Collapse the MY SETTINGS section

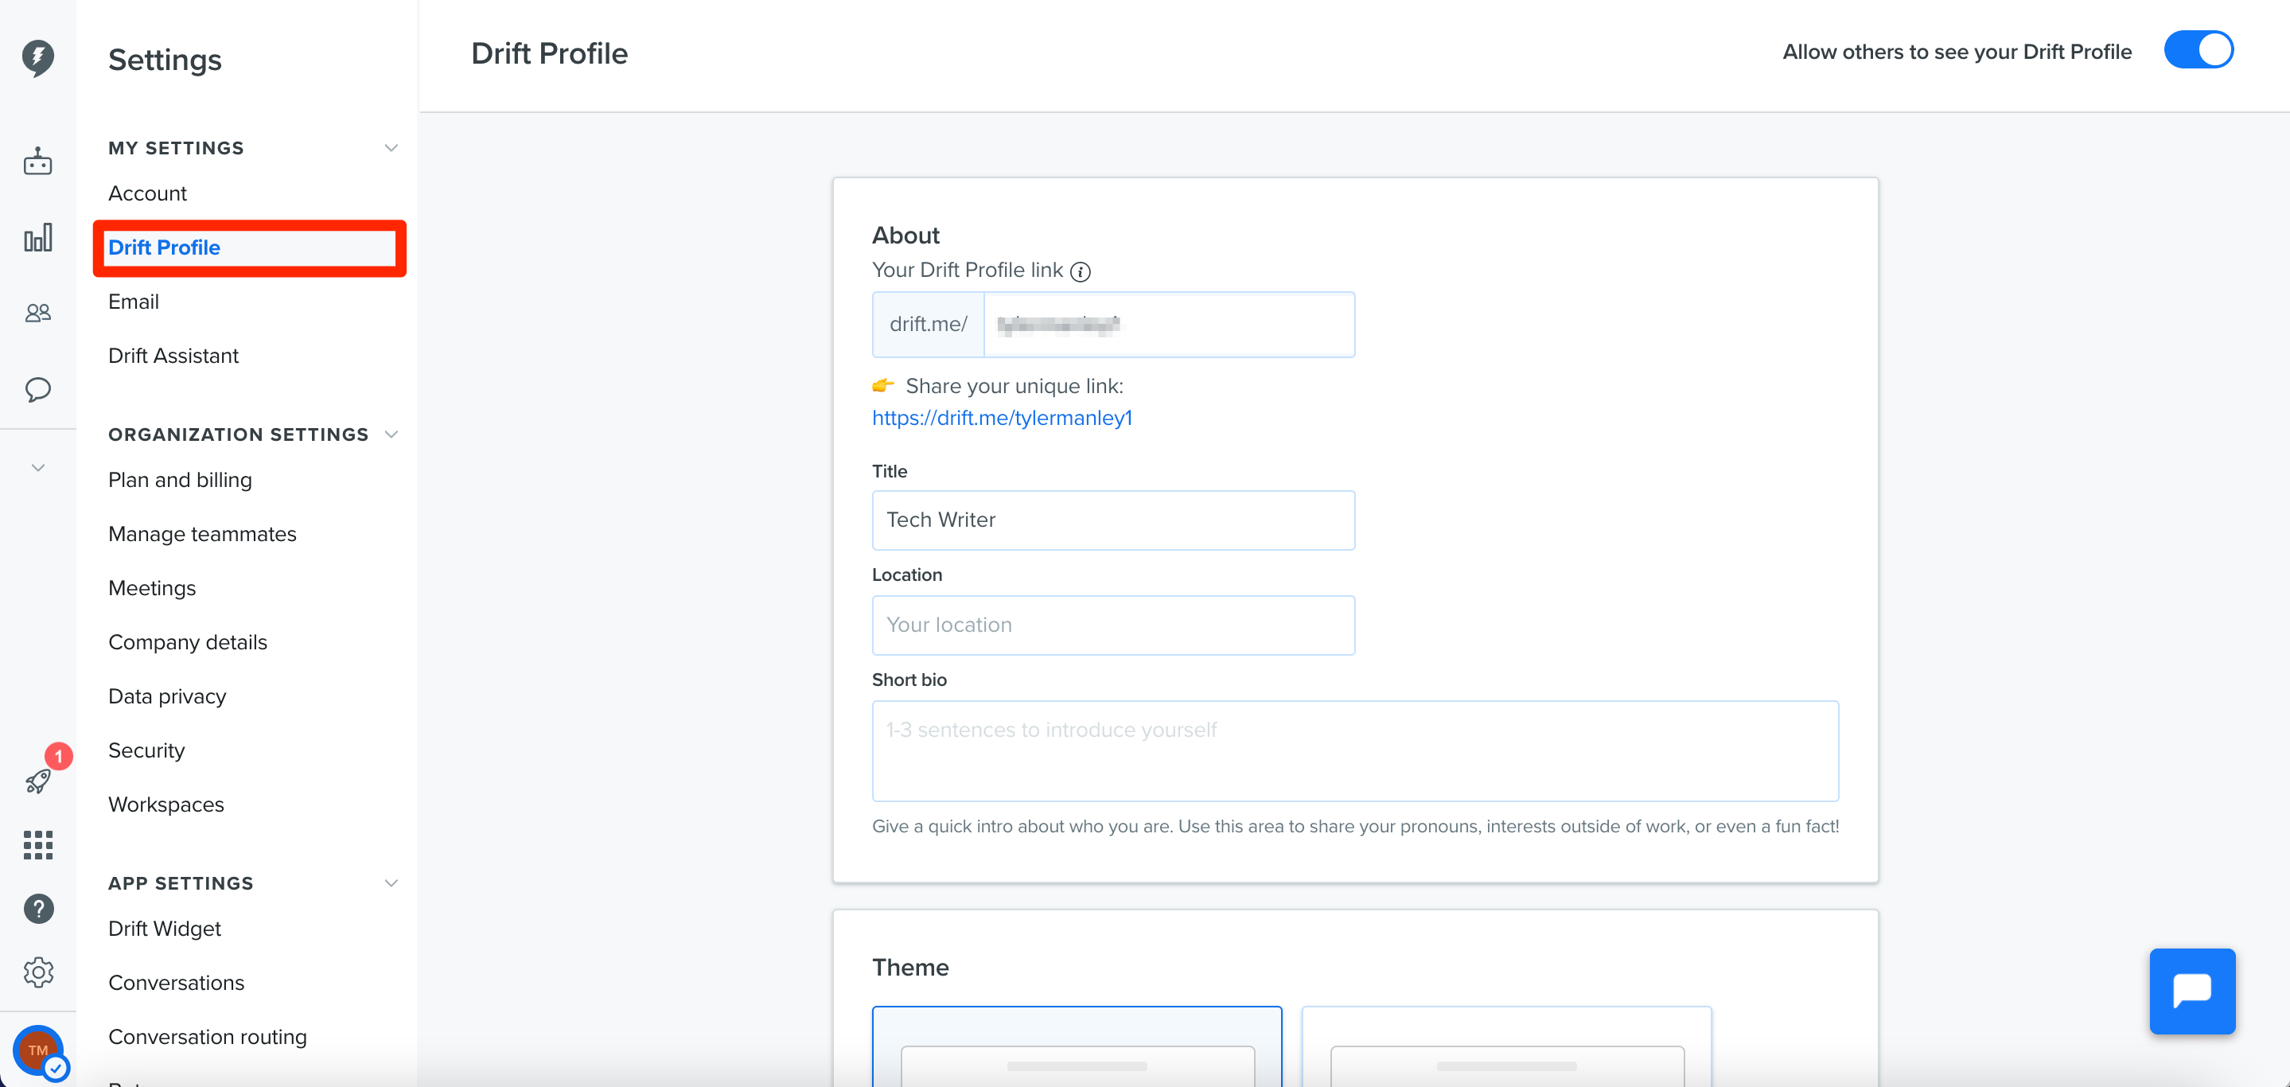390,147
